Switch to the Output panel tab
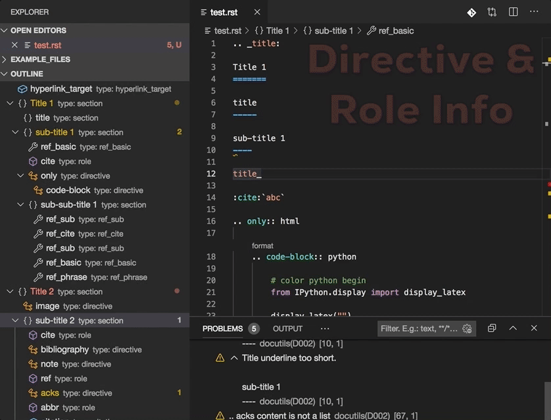 coord(287,328)
